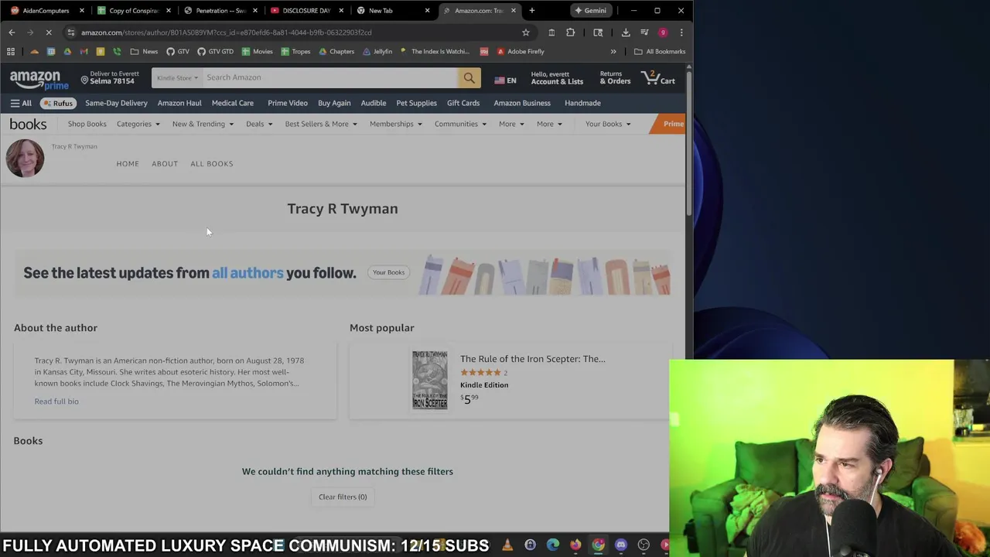This screenshot has height=557, width=990.
Task: Open Discord from the taskbar
Action: click(621, 545)
